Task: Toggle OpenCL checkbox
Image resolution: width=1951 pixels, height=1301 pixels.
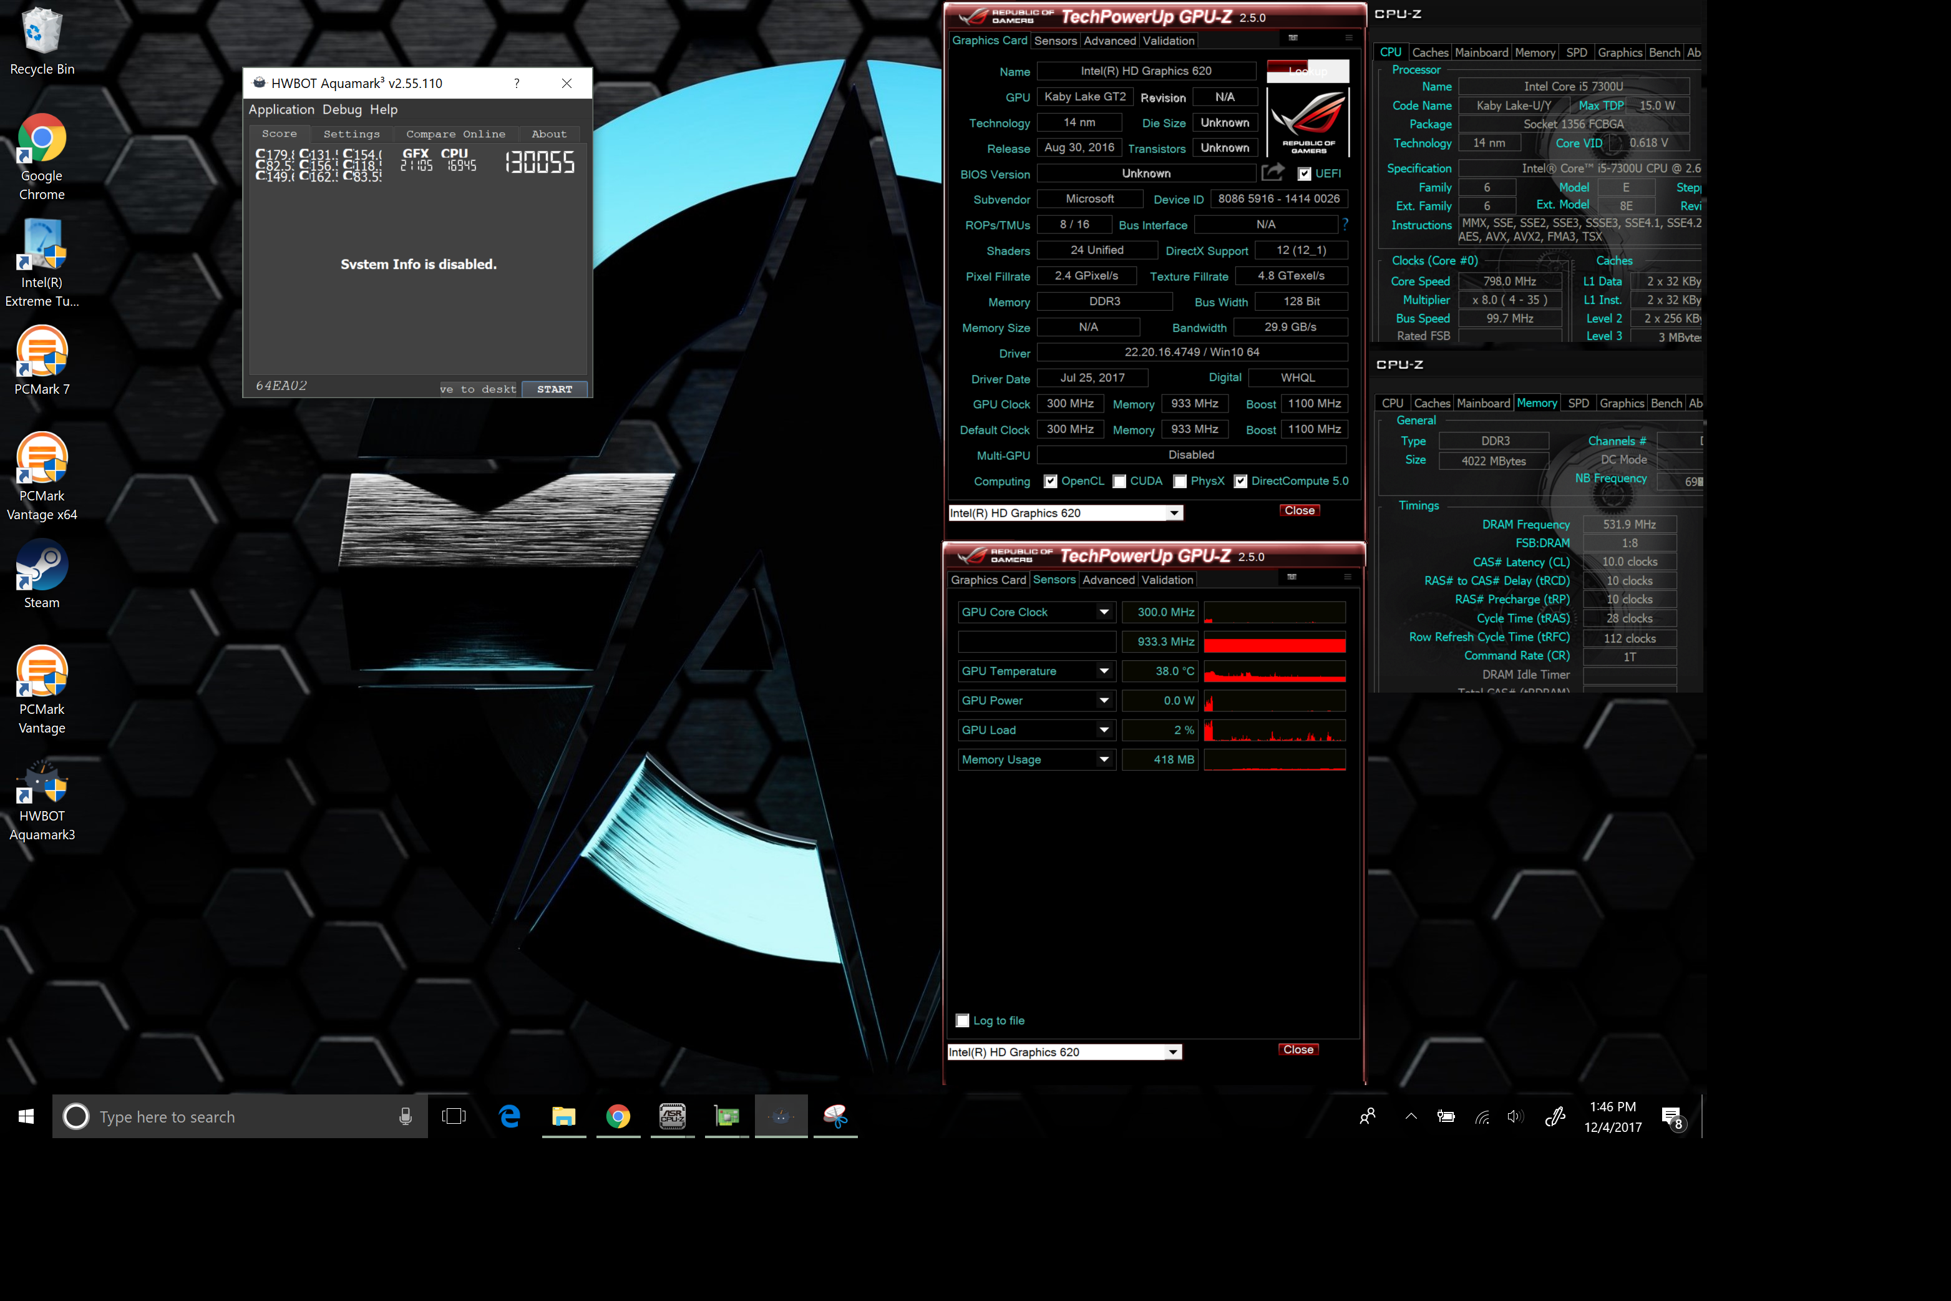Action: [1050, 482]
